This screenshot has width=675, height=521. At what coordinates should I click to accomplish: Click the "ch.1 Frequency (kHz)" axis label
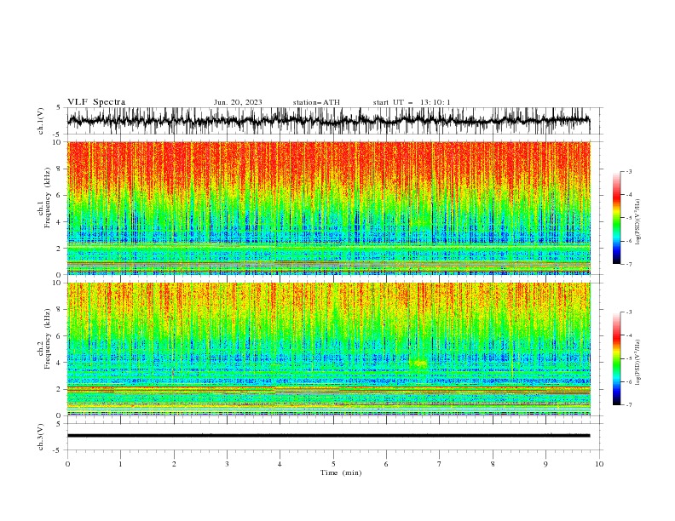click(44, 198)
